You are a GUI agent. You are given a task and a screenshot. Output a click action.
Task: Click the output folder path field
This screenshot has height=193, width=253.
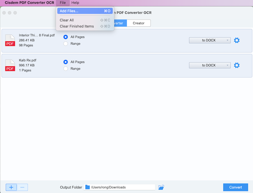pos(119,187)
